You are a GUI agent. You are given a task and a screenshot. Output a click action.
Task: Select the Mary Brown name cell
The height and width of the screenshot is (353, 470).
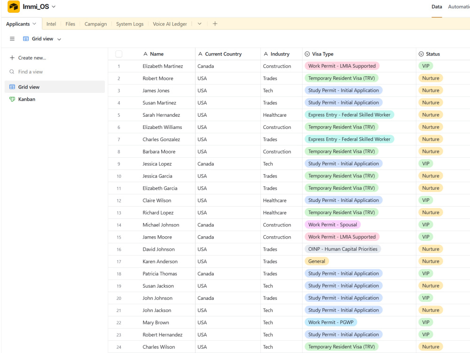pyautogui.click(x=156, y=323)
